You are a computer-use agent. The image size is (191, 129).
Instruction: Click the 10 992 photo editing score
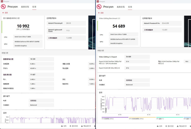coord(23,26)
